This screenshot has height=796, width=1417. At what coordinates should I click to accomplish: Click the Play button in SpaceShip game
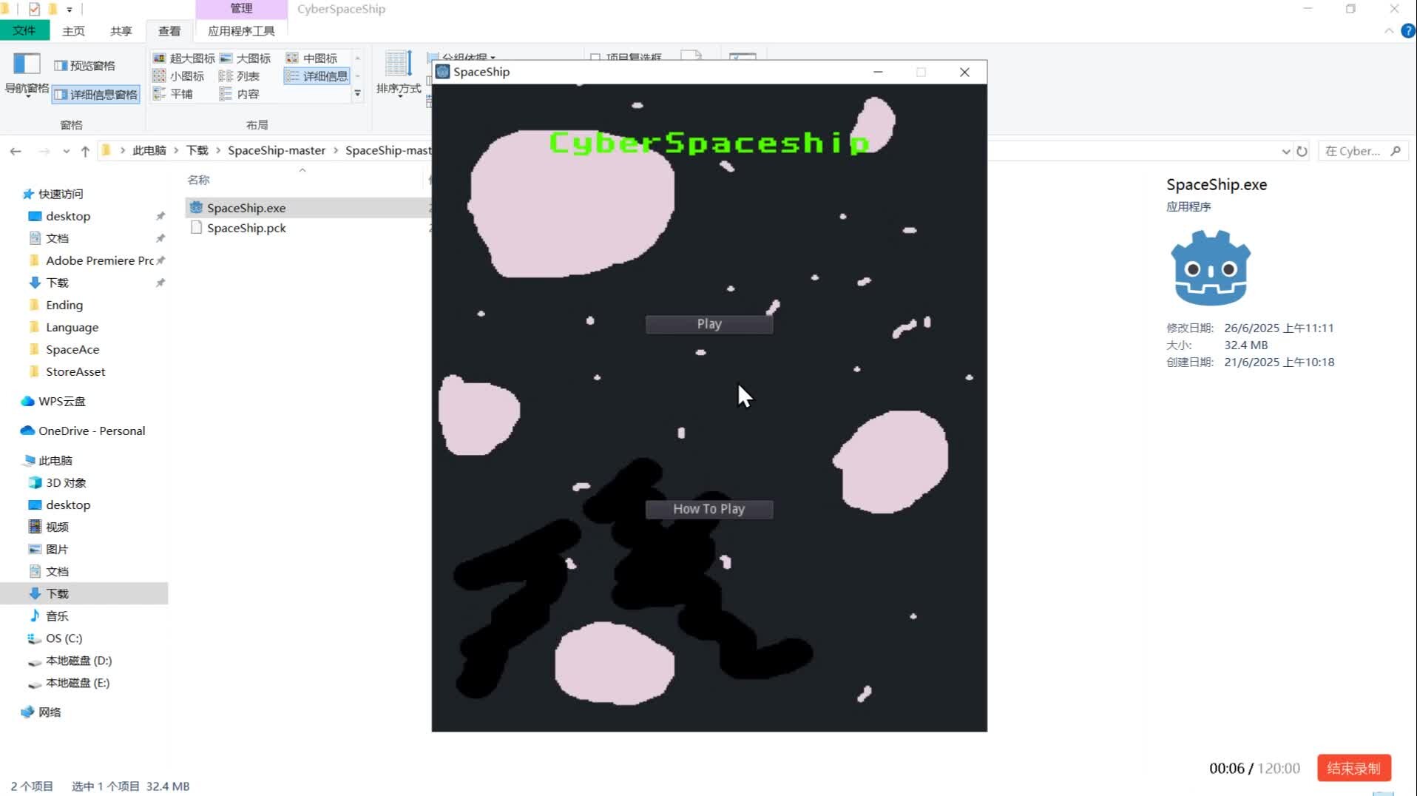(708, 324)
